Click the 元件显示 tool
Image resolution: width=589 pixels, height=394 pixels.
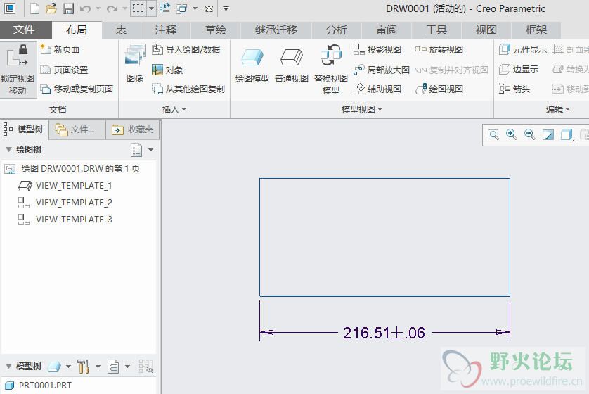tap(522, 49)
